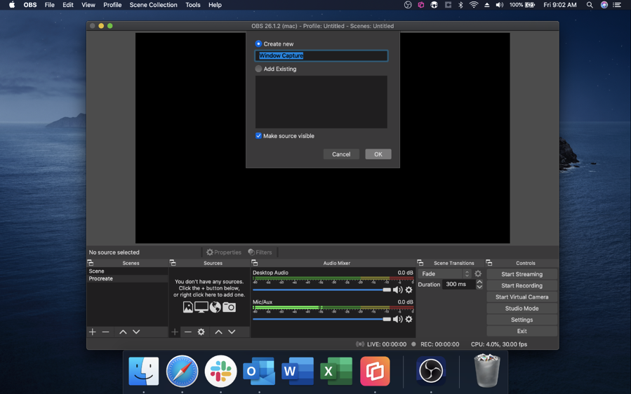Screen dimensions: 631x394
Task: Open the Profile menu
Action: (112, 5)
